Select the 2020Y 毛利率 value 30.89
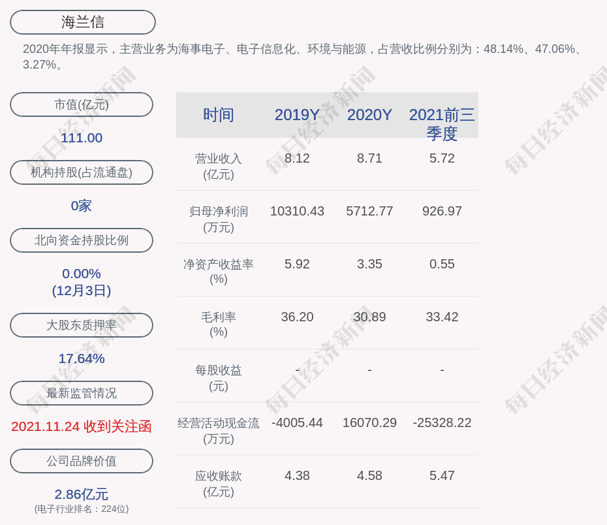 pyautogui.click(x=369, y=317)
